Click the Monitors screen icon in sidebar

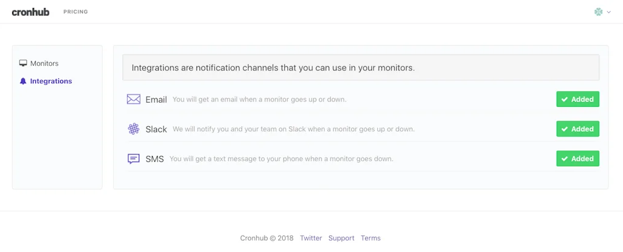tap(23, 63)
